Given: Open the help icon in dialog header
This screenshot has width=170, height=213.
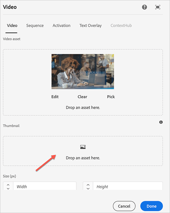Looking at the screenshot, I should tap(144, 7).
